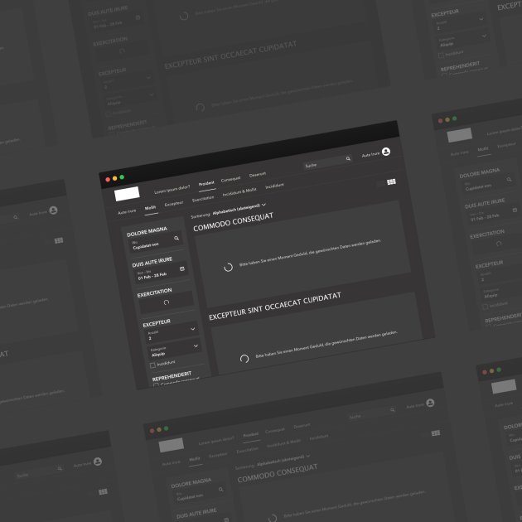Click the grey logo in the bottom-right faded window

coord(504,386)
